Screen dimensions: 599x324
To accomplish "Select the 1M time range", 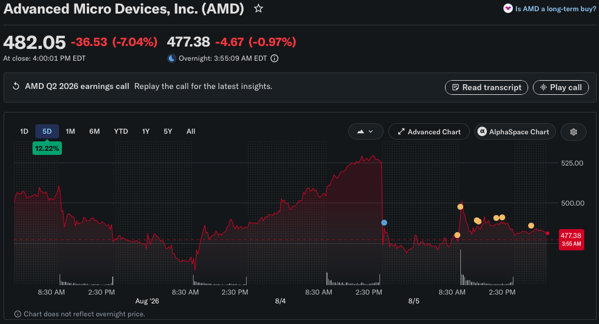I will [x=70, y=131].
